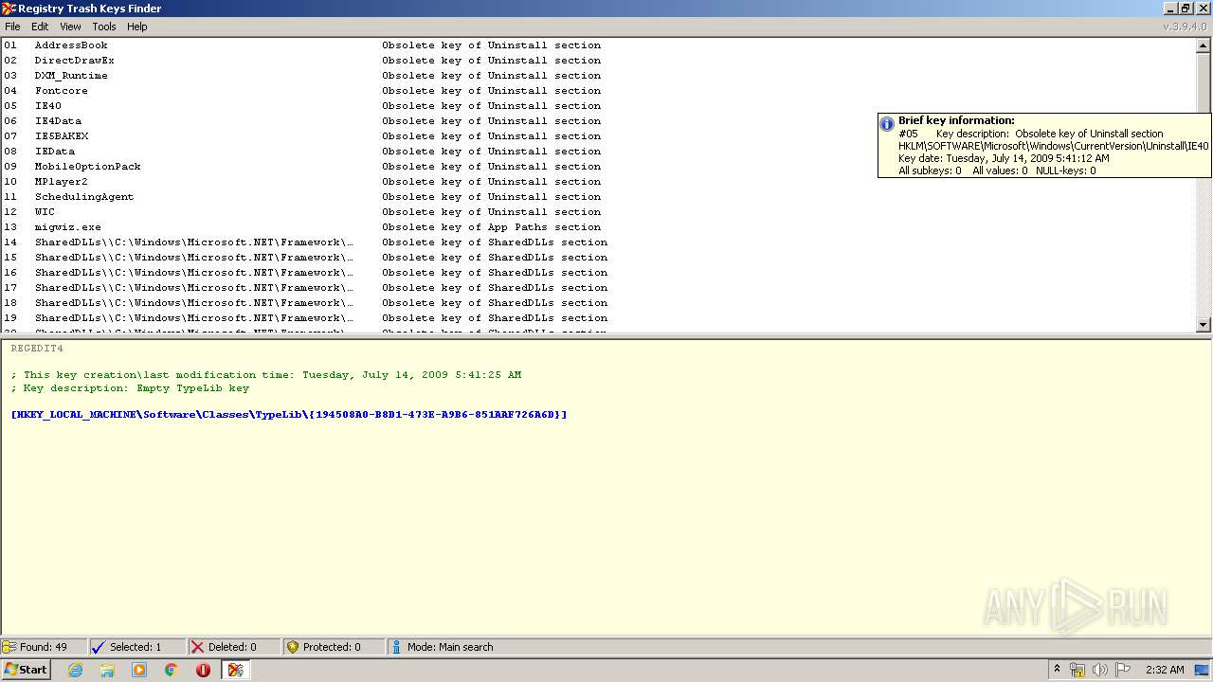This screenshot has height=682, width=1213.
Task: Click the volume speaker tray icon
Action: (1100, 670)
